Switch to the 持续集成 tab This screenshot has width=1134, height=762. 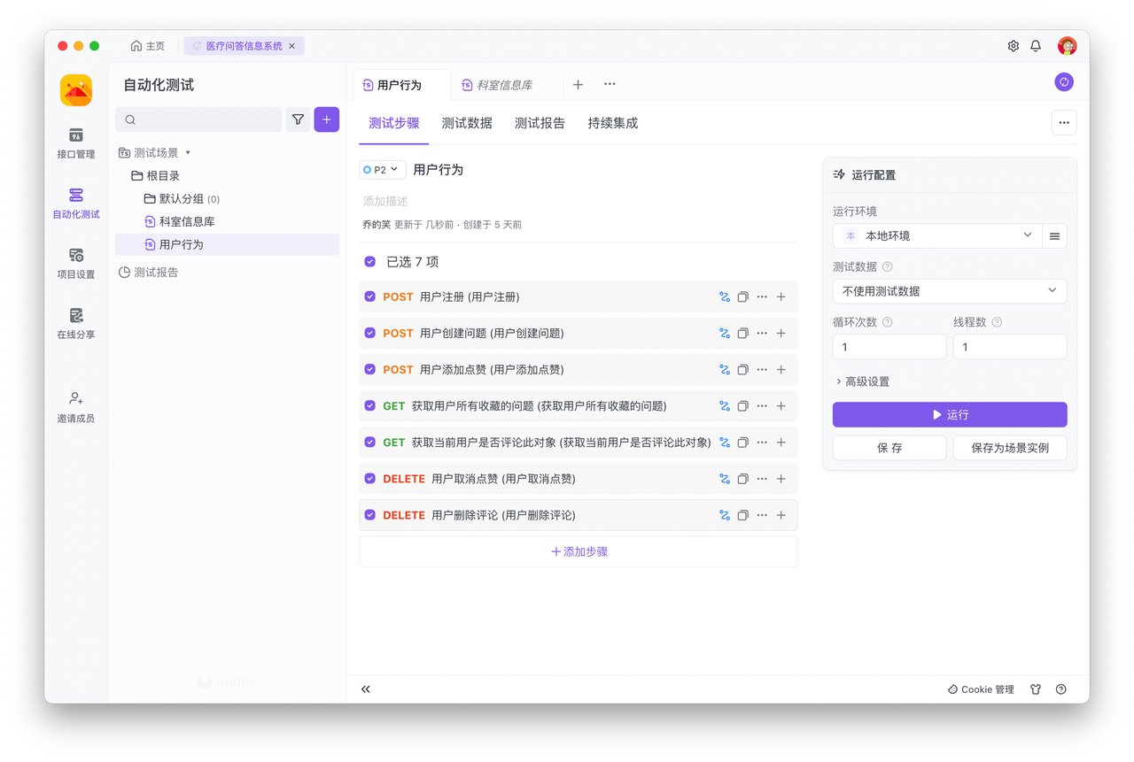coord(612,123)
